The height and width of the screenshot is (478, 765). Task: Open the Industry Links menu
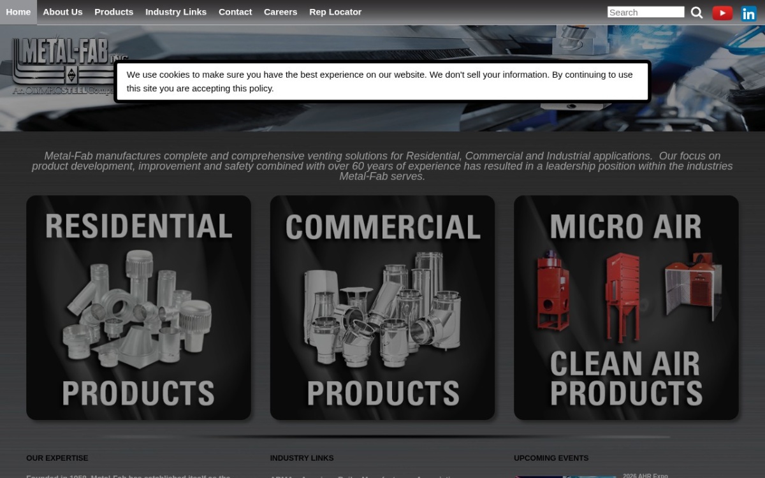click(x=176, y=12)
